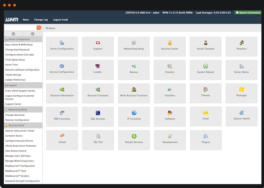The width and height of the screenshot is (264, 188).
Task: Open the Networking Setup tile
Action: (x=134, y=47)
